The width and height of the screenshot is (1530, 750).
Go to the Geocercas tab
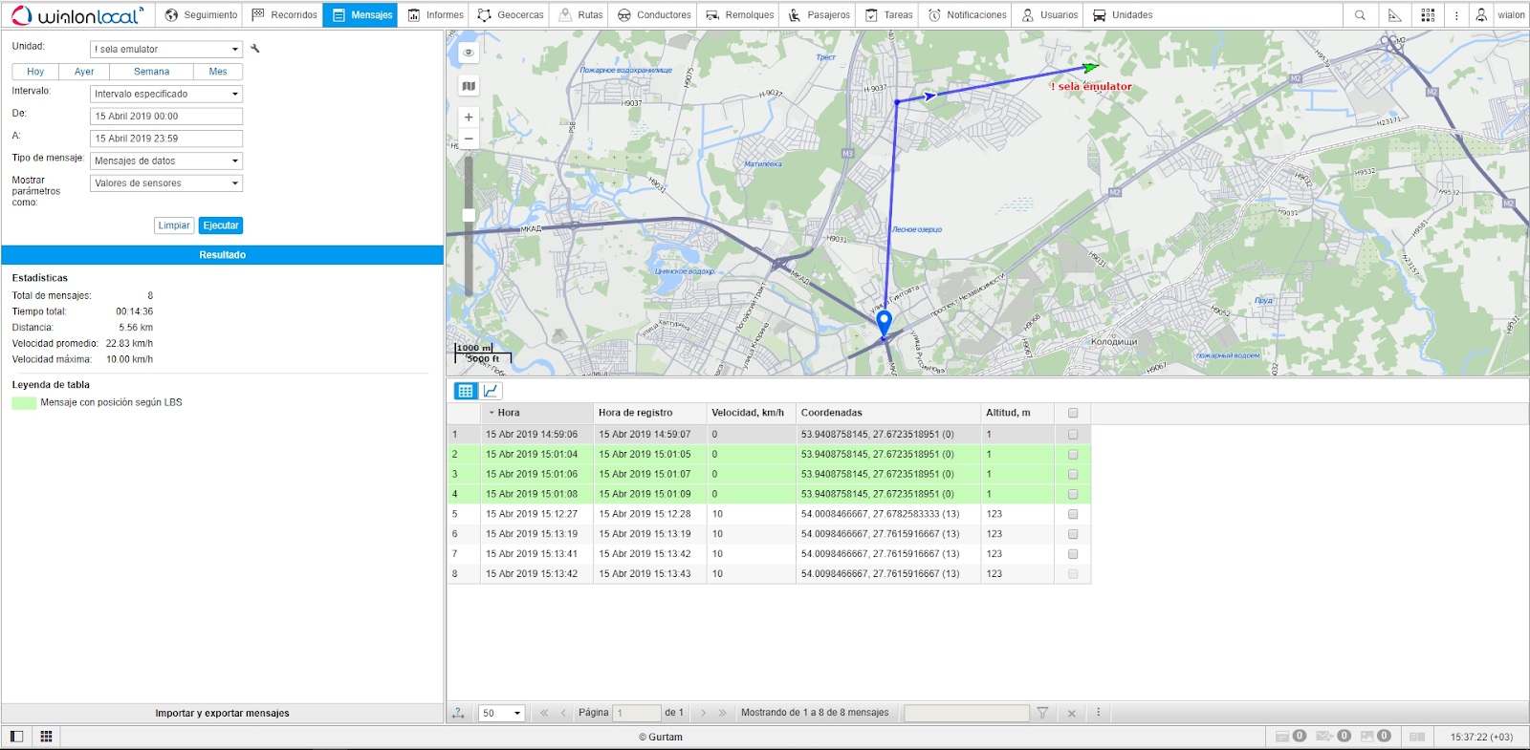(511, 15)
